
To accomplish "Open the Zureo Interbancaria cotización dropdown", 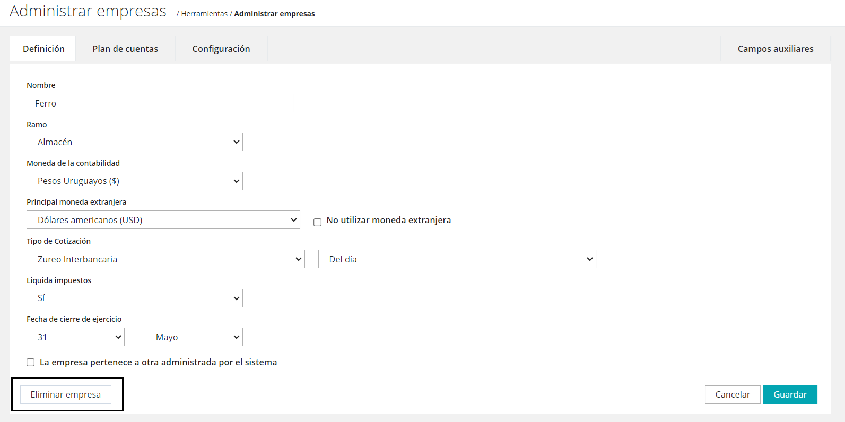I will (165, 259).
